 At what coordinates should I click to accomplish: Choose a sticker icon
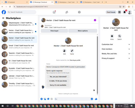point(48,99)
